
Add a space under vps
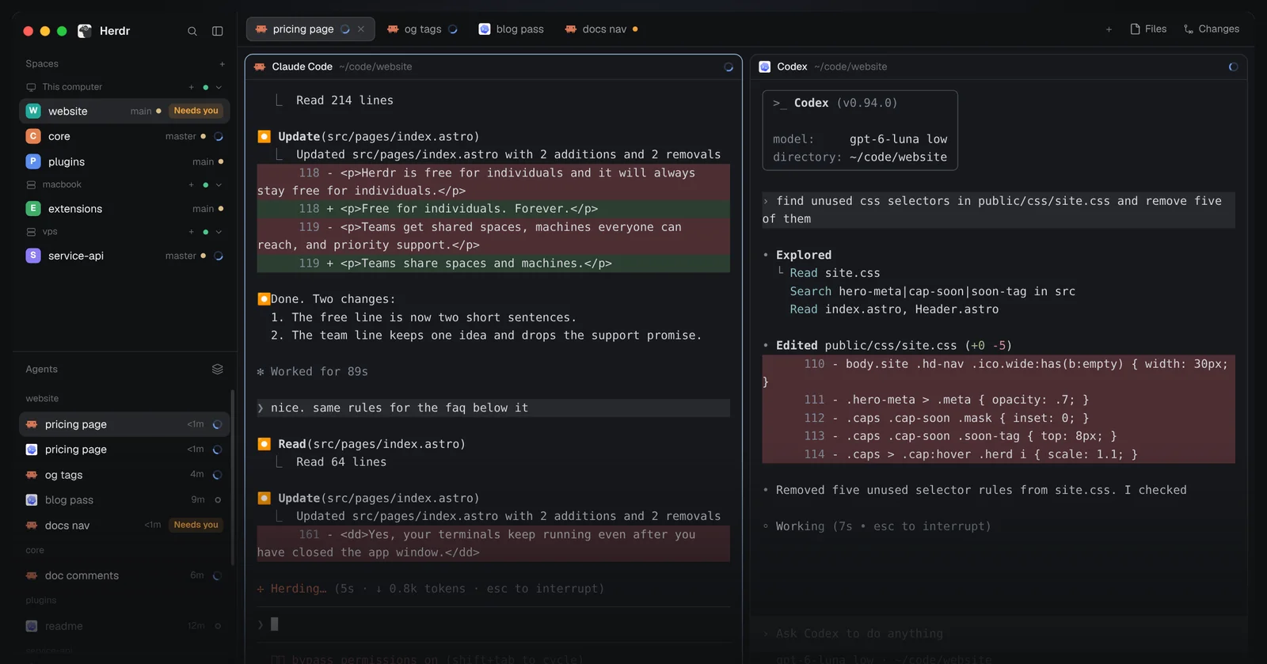tap(191, 232)
